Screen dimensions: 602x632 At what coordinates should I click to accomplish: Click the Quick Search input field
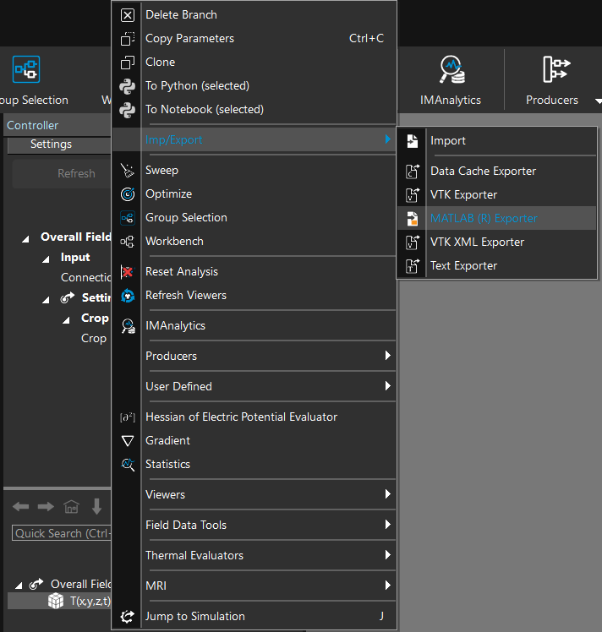click(59, 533)
